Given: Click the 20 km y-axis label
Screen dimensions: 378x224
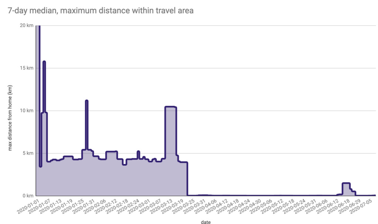Looking at the screenshot, I should (x=27, y=25).
